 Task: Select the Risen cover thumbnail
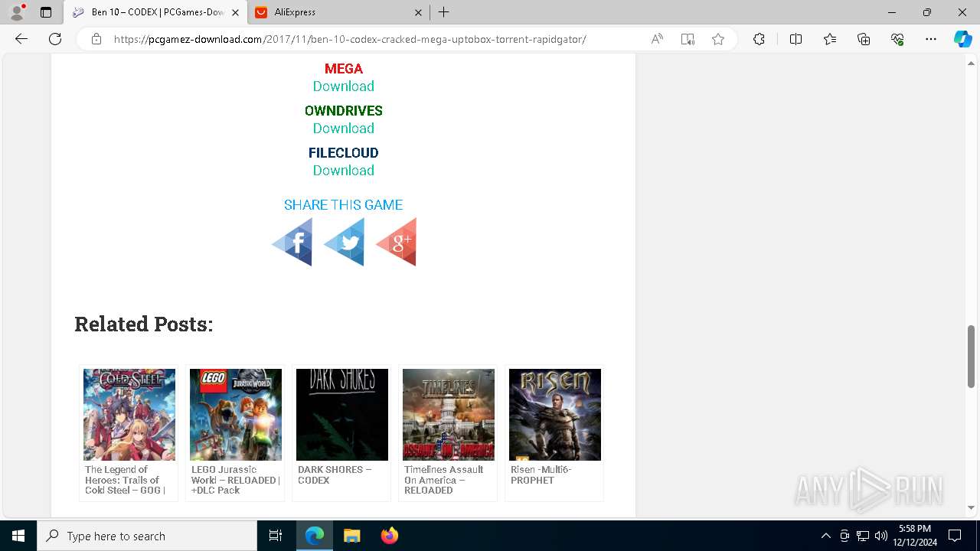tap(555, 415)
